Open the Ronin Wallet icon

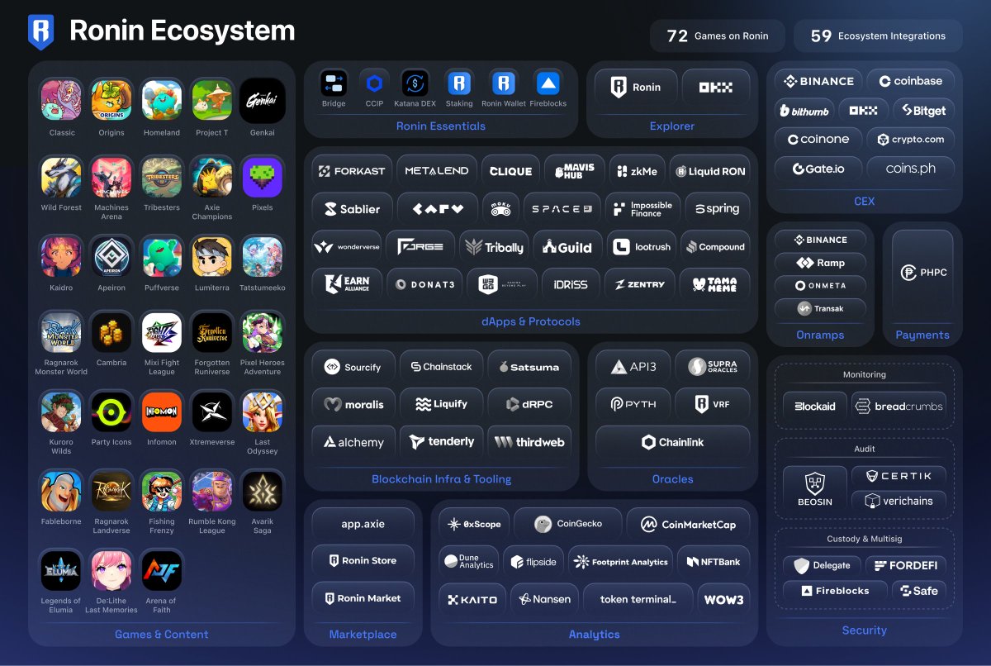(x=504, y=83)
